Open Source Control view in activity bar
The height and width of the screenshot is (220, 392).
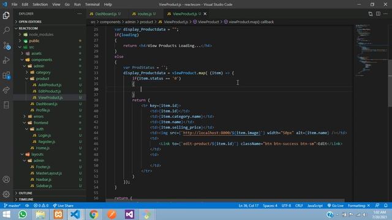pyautogui.click(x=6, y=45)
